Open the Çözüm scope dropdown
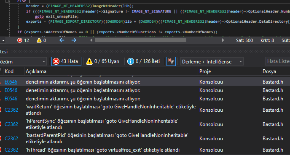This screenshot has width=290, height=155. [23, 62]
